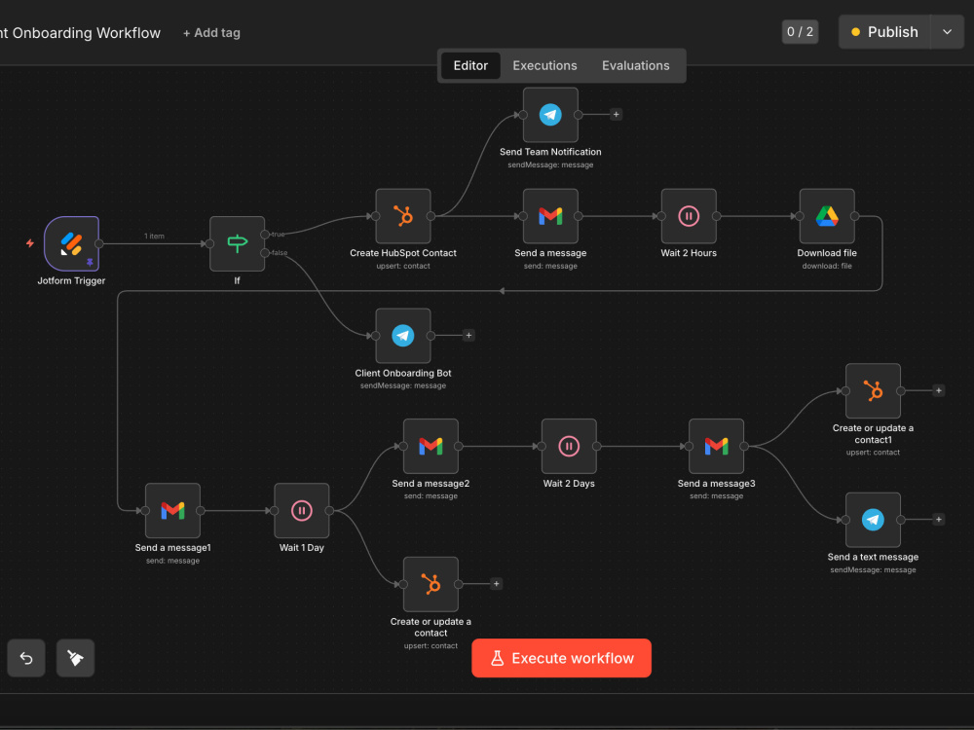Click the Jotform Trigger output connector

click(x=98, y=244)
